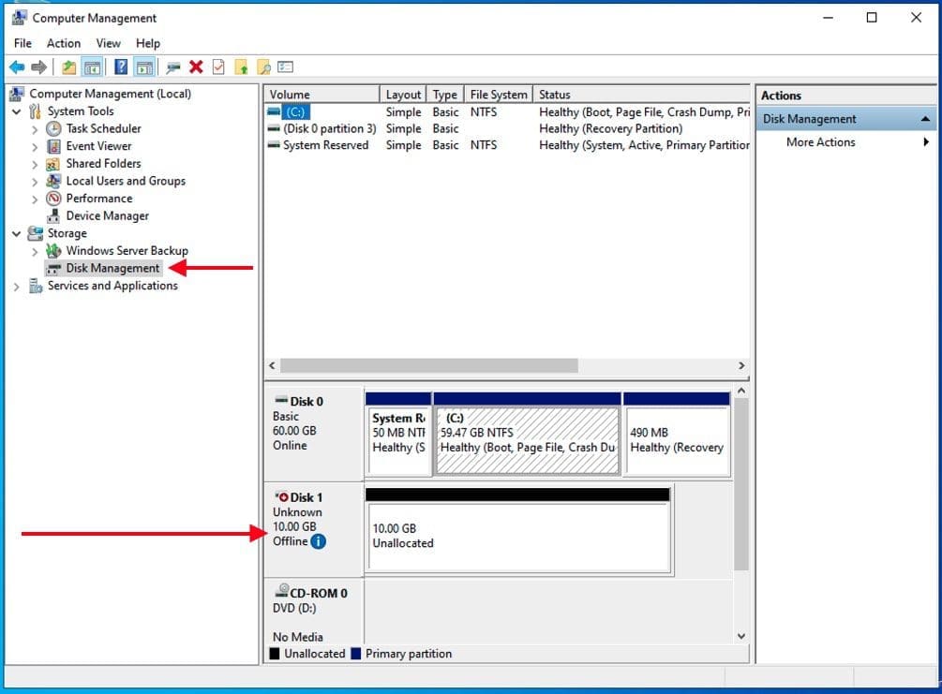942x694 pixels.
Task: Click the Back arrow in toolbar
Action: tap(17, 67)
